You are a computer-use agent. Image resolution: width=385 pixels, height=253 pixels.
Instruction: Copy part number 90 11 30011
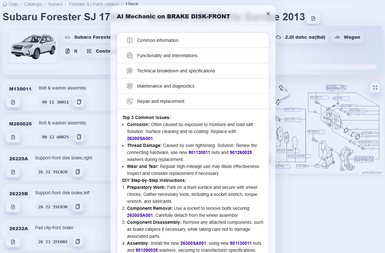tap(79, 102)
